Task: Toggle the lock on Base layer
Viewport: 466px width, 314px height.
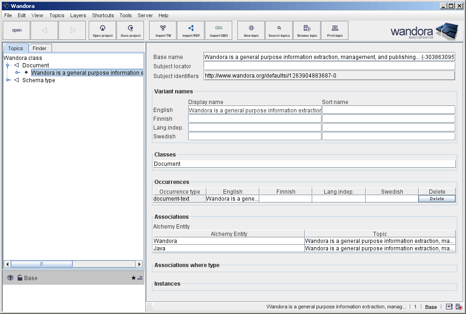Action: pos(20,278)
